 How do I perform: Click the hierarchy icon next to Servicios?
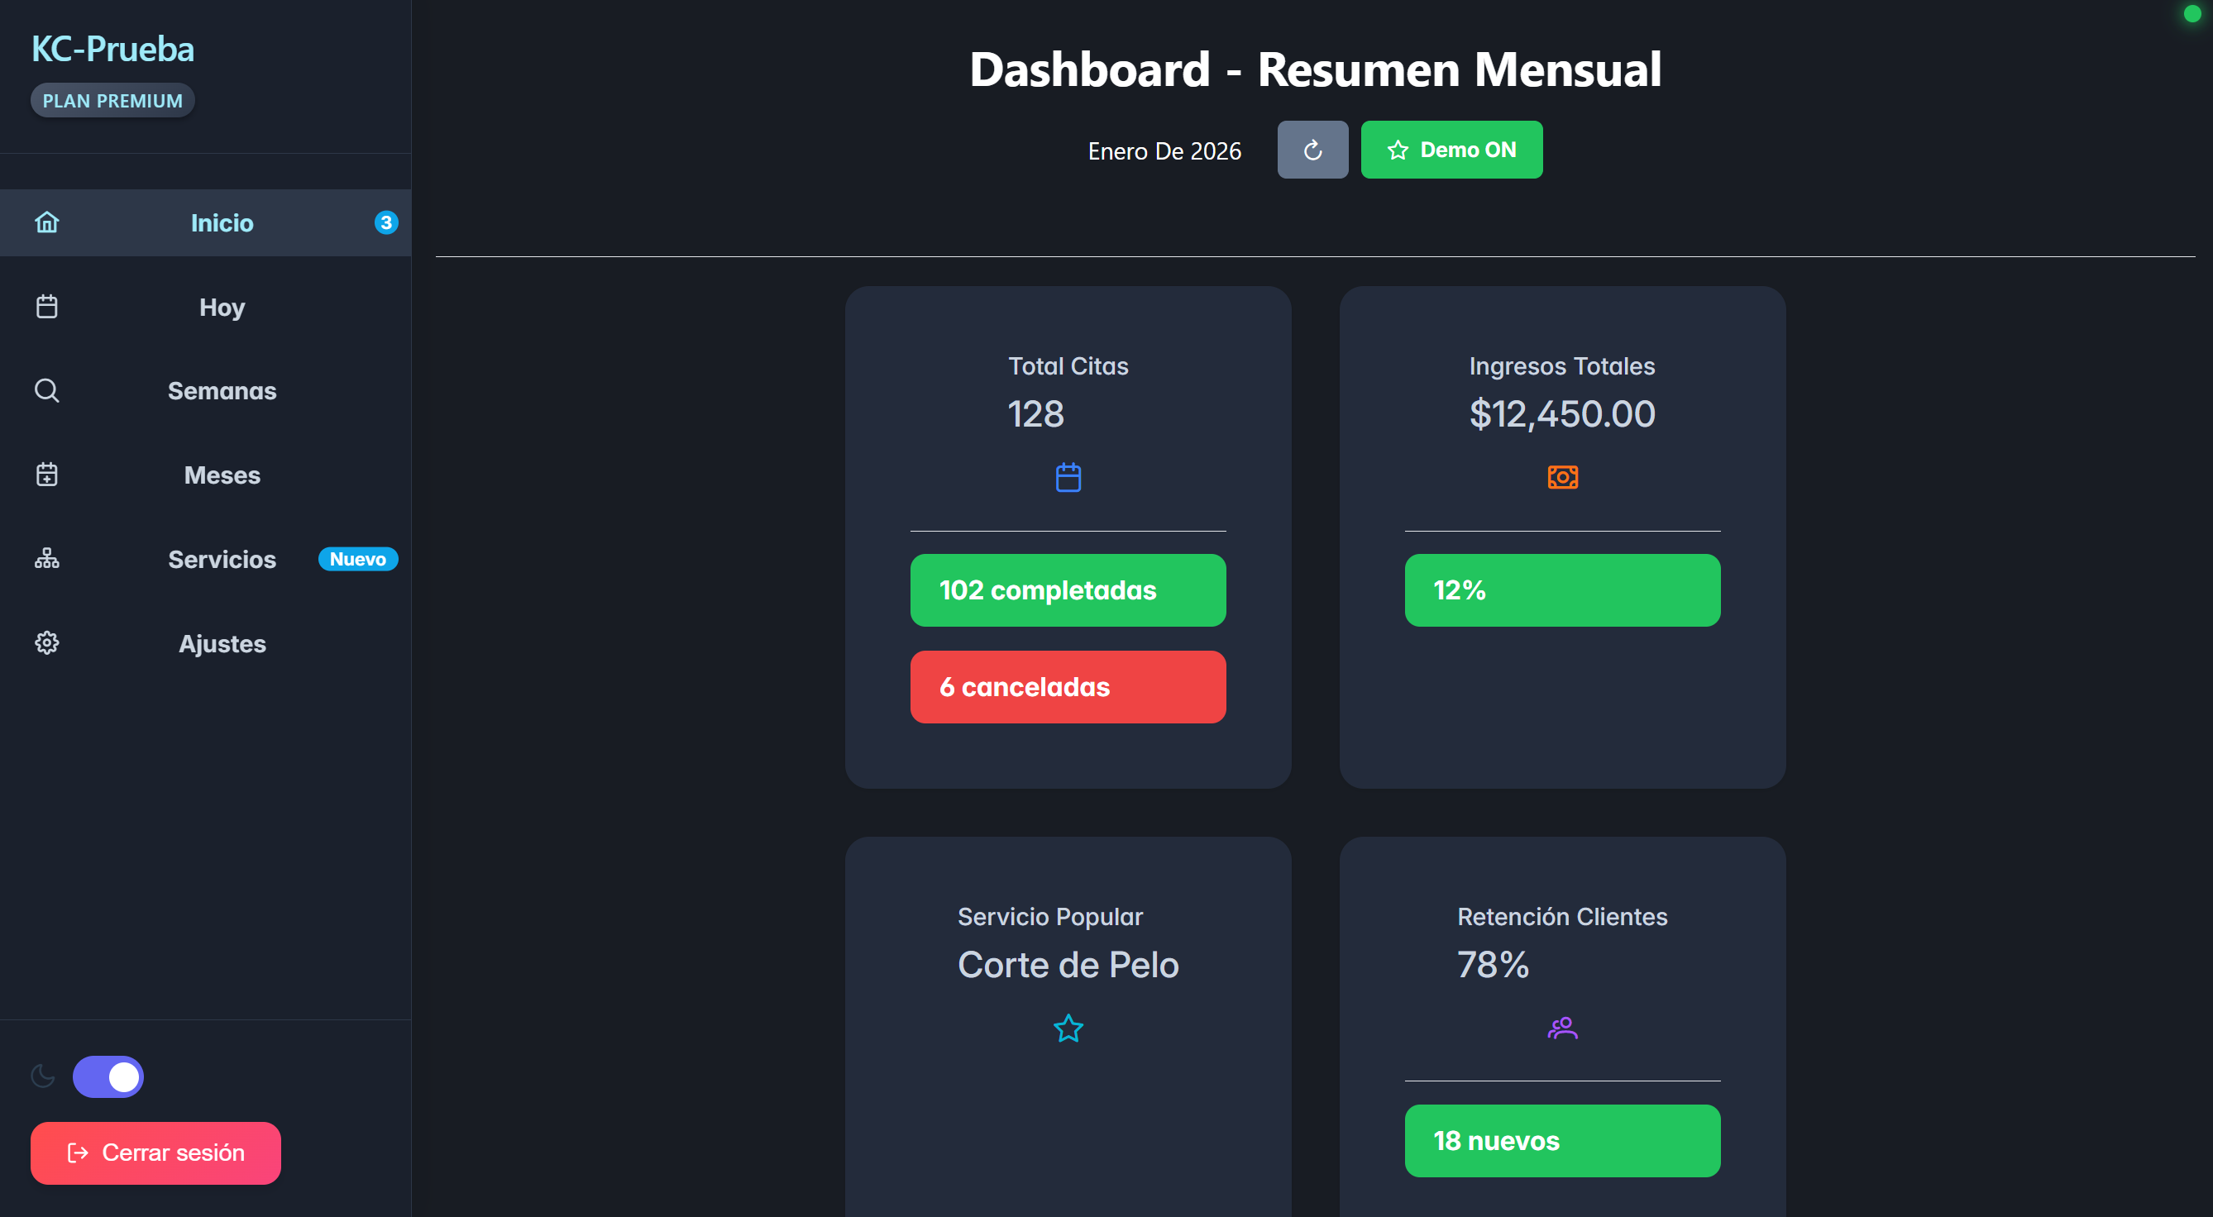pyautogui.click(x=46, y=559)
